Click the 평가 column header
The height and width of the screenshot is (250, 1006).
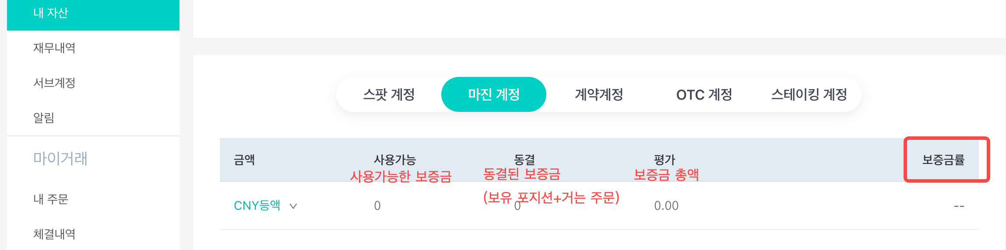pos(665,160)
